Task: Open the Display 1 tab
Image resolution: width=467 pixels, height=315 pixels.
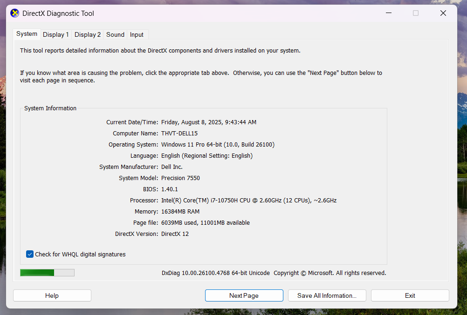Action: pyautogui.click(x=56, y=34)
